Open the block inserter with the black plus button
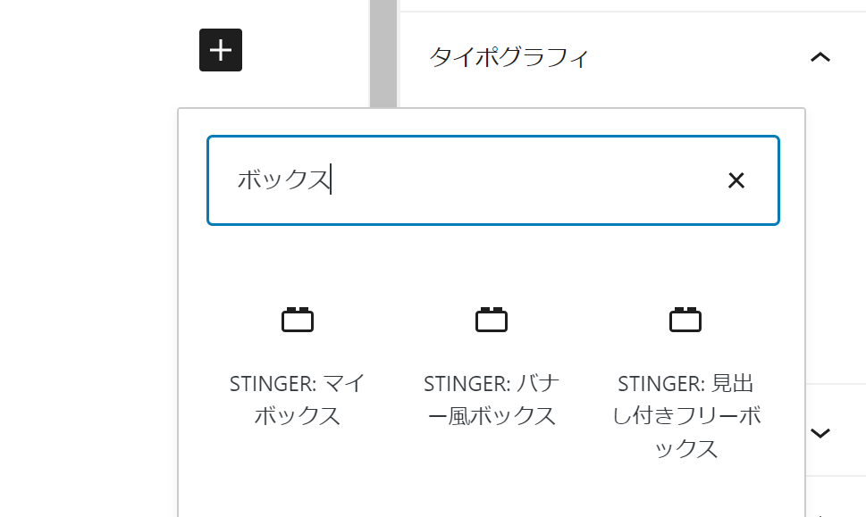 point(221,50)
